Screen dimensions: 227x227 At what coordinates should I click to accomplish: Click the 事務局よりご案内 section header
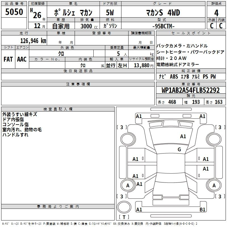58,207
